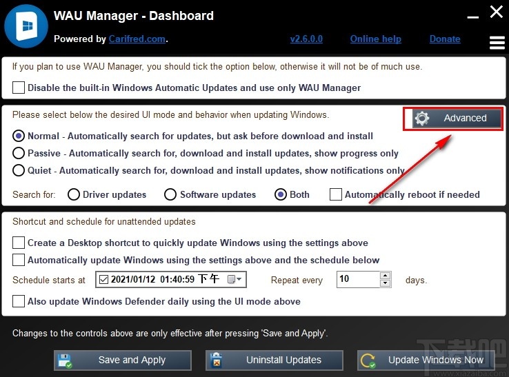509x377 pixels.
Task: Open the schedule date calendar dropdown
Action: pos(234,279)
